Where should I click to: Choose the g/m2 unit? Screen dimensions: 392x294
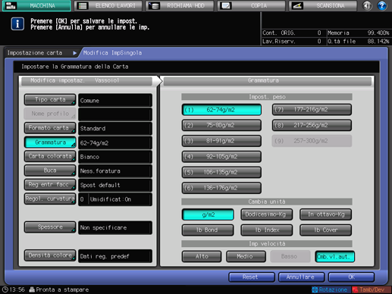point(208,214)
